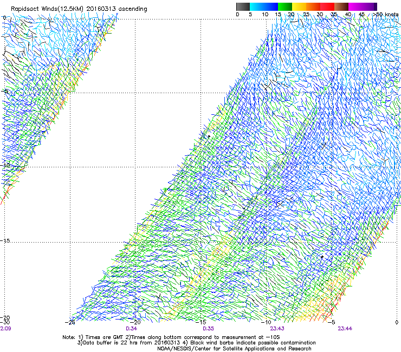
Task: Click latitude label '-15' on left axis
Action: pos(5,240)
